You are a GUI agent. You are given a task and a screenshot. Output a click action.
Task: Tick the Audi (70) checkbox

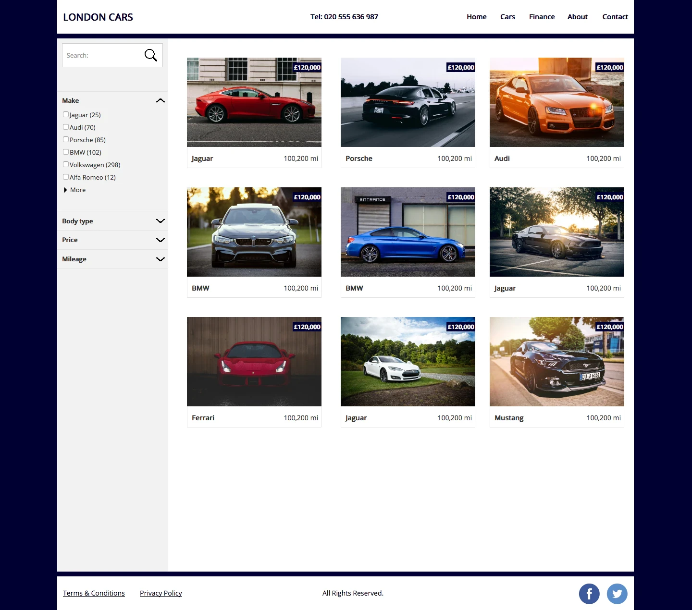pos(66,127)
